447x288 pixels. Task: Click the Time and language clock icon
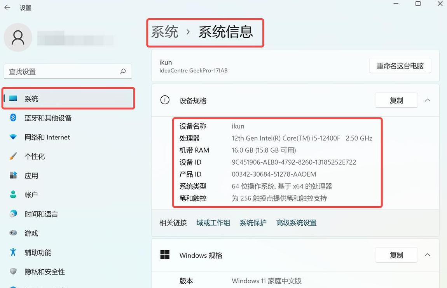tap(13, 214)
